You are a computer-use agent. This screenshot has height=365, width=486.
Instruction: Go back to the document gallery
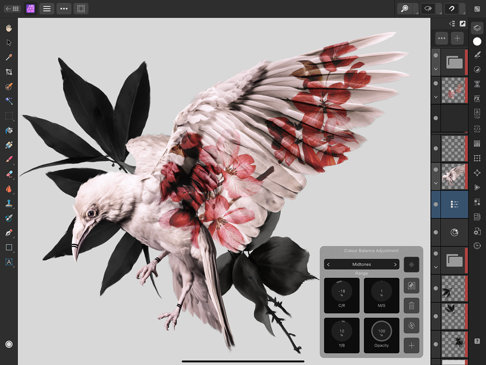12,9
